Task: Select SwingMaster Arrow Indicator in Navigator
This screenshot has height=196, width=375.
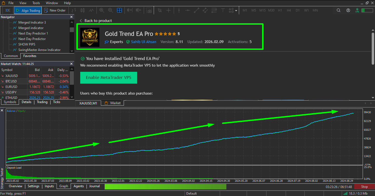Action: 39,50
